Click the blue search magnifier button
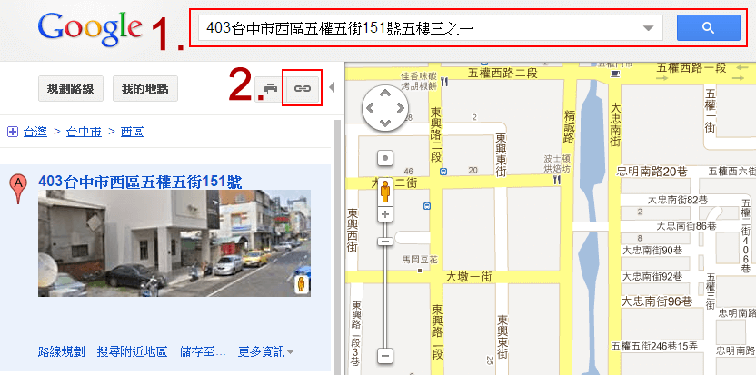This screenshot has width=756, height=375. tap(708, 27)
